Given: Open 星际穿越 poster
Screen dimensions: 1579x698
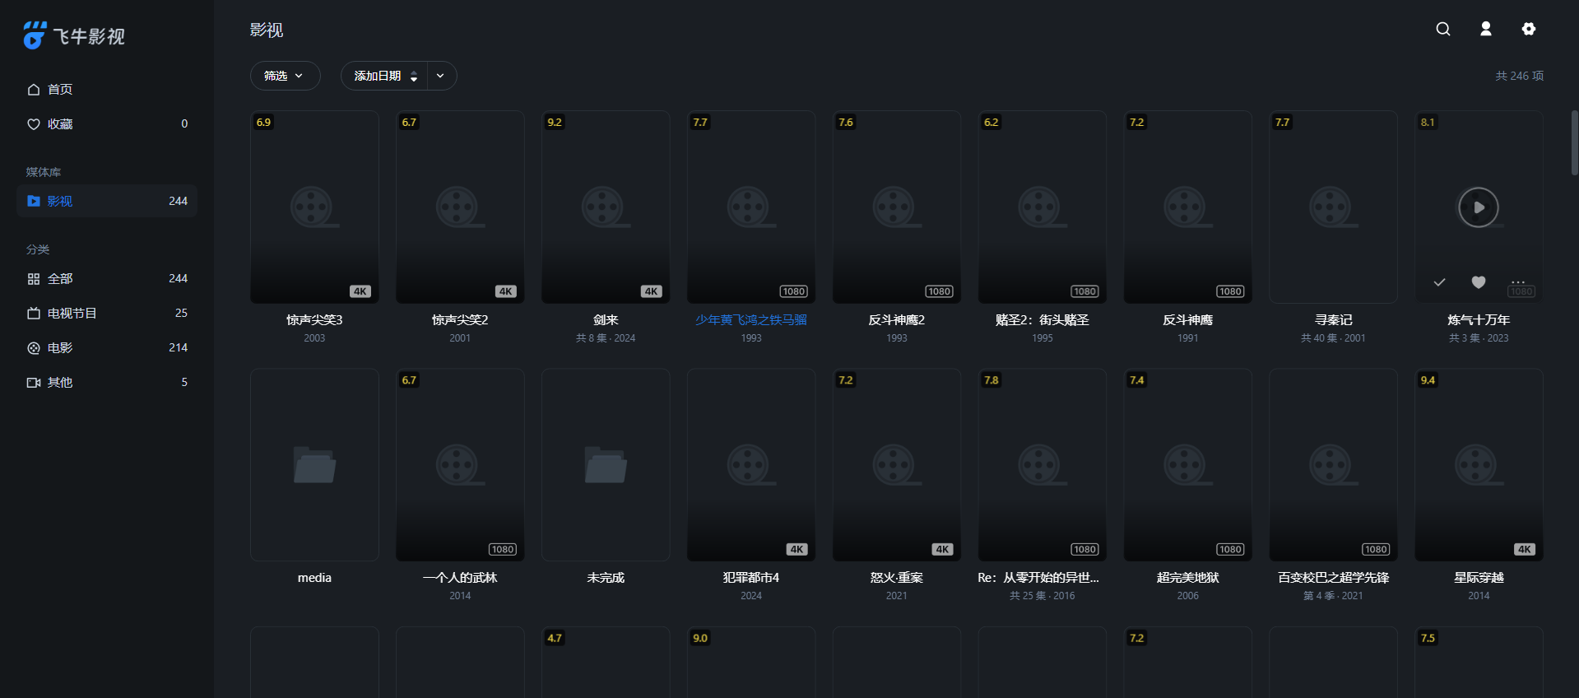Looking at the screenshot, I should point(1479,465).
